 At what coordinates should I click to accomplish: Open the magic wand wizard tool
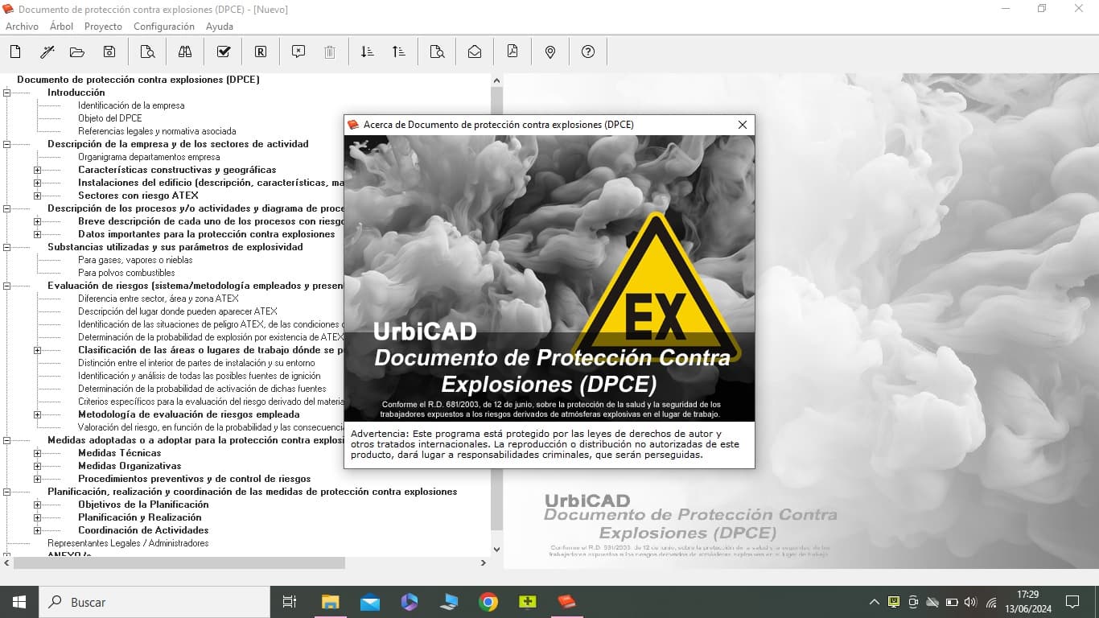(x=47, y=51)
